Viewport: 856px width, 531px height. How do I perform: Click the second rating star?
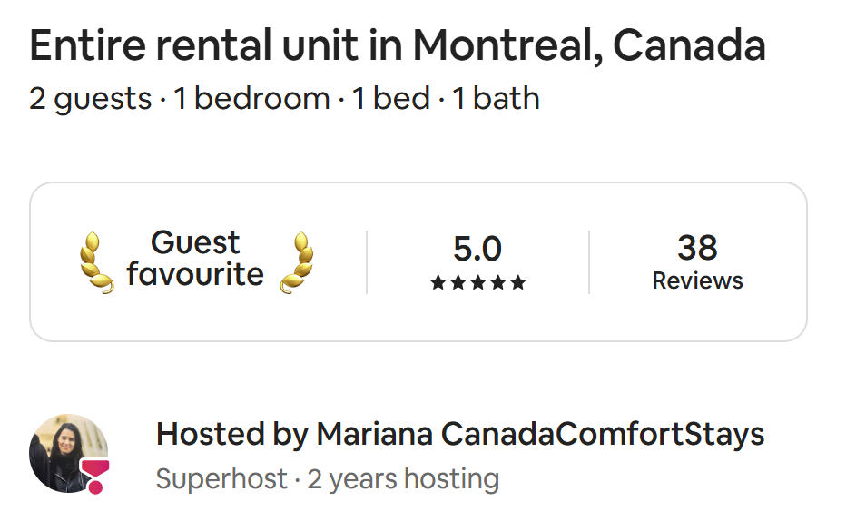point(458,282)
